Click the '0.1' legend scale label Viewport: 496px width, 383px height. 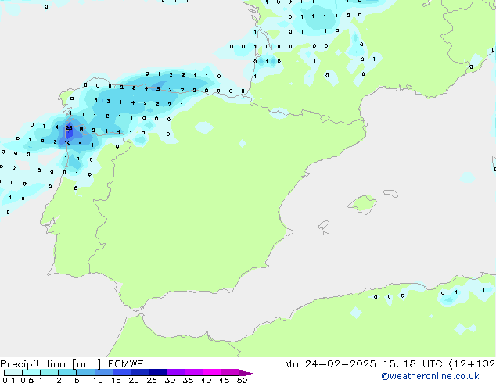[x=9, y=380]
